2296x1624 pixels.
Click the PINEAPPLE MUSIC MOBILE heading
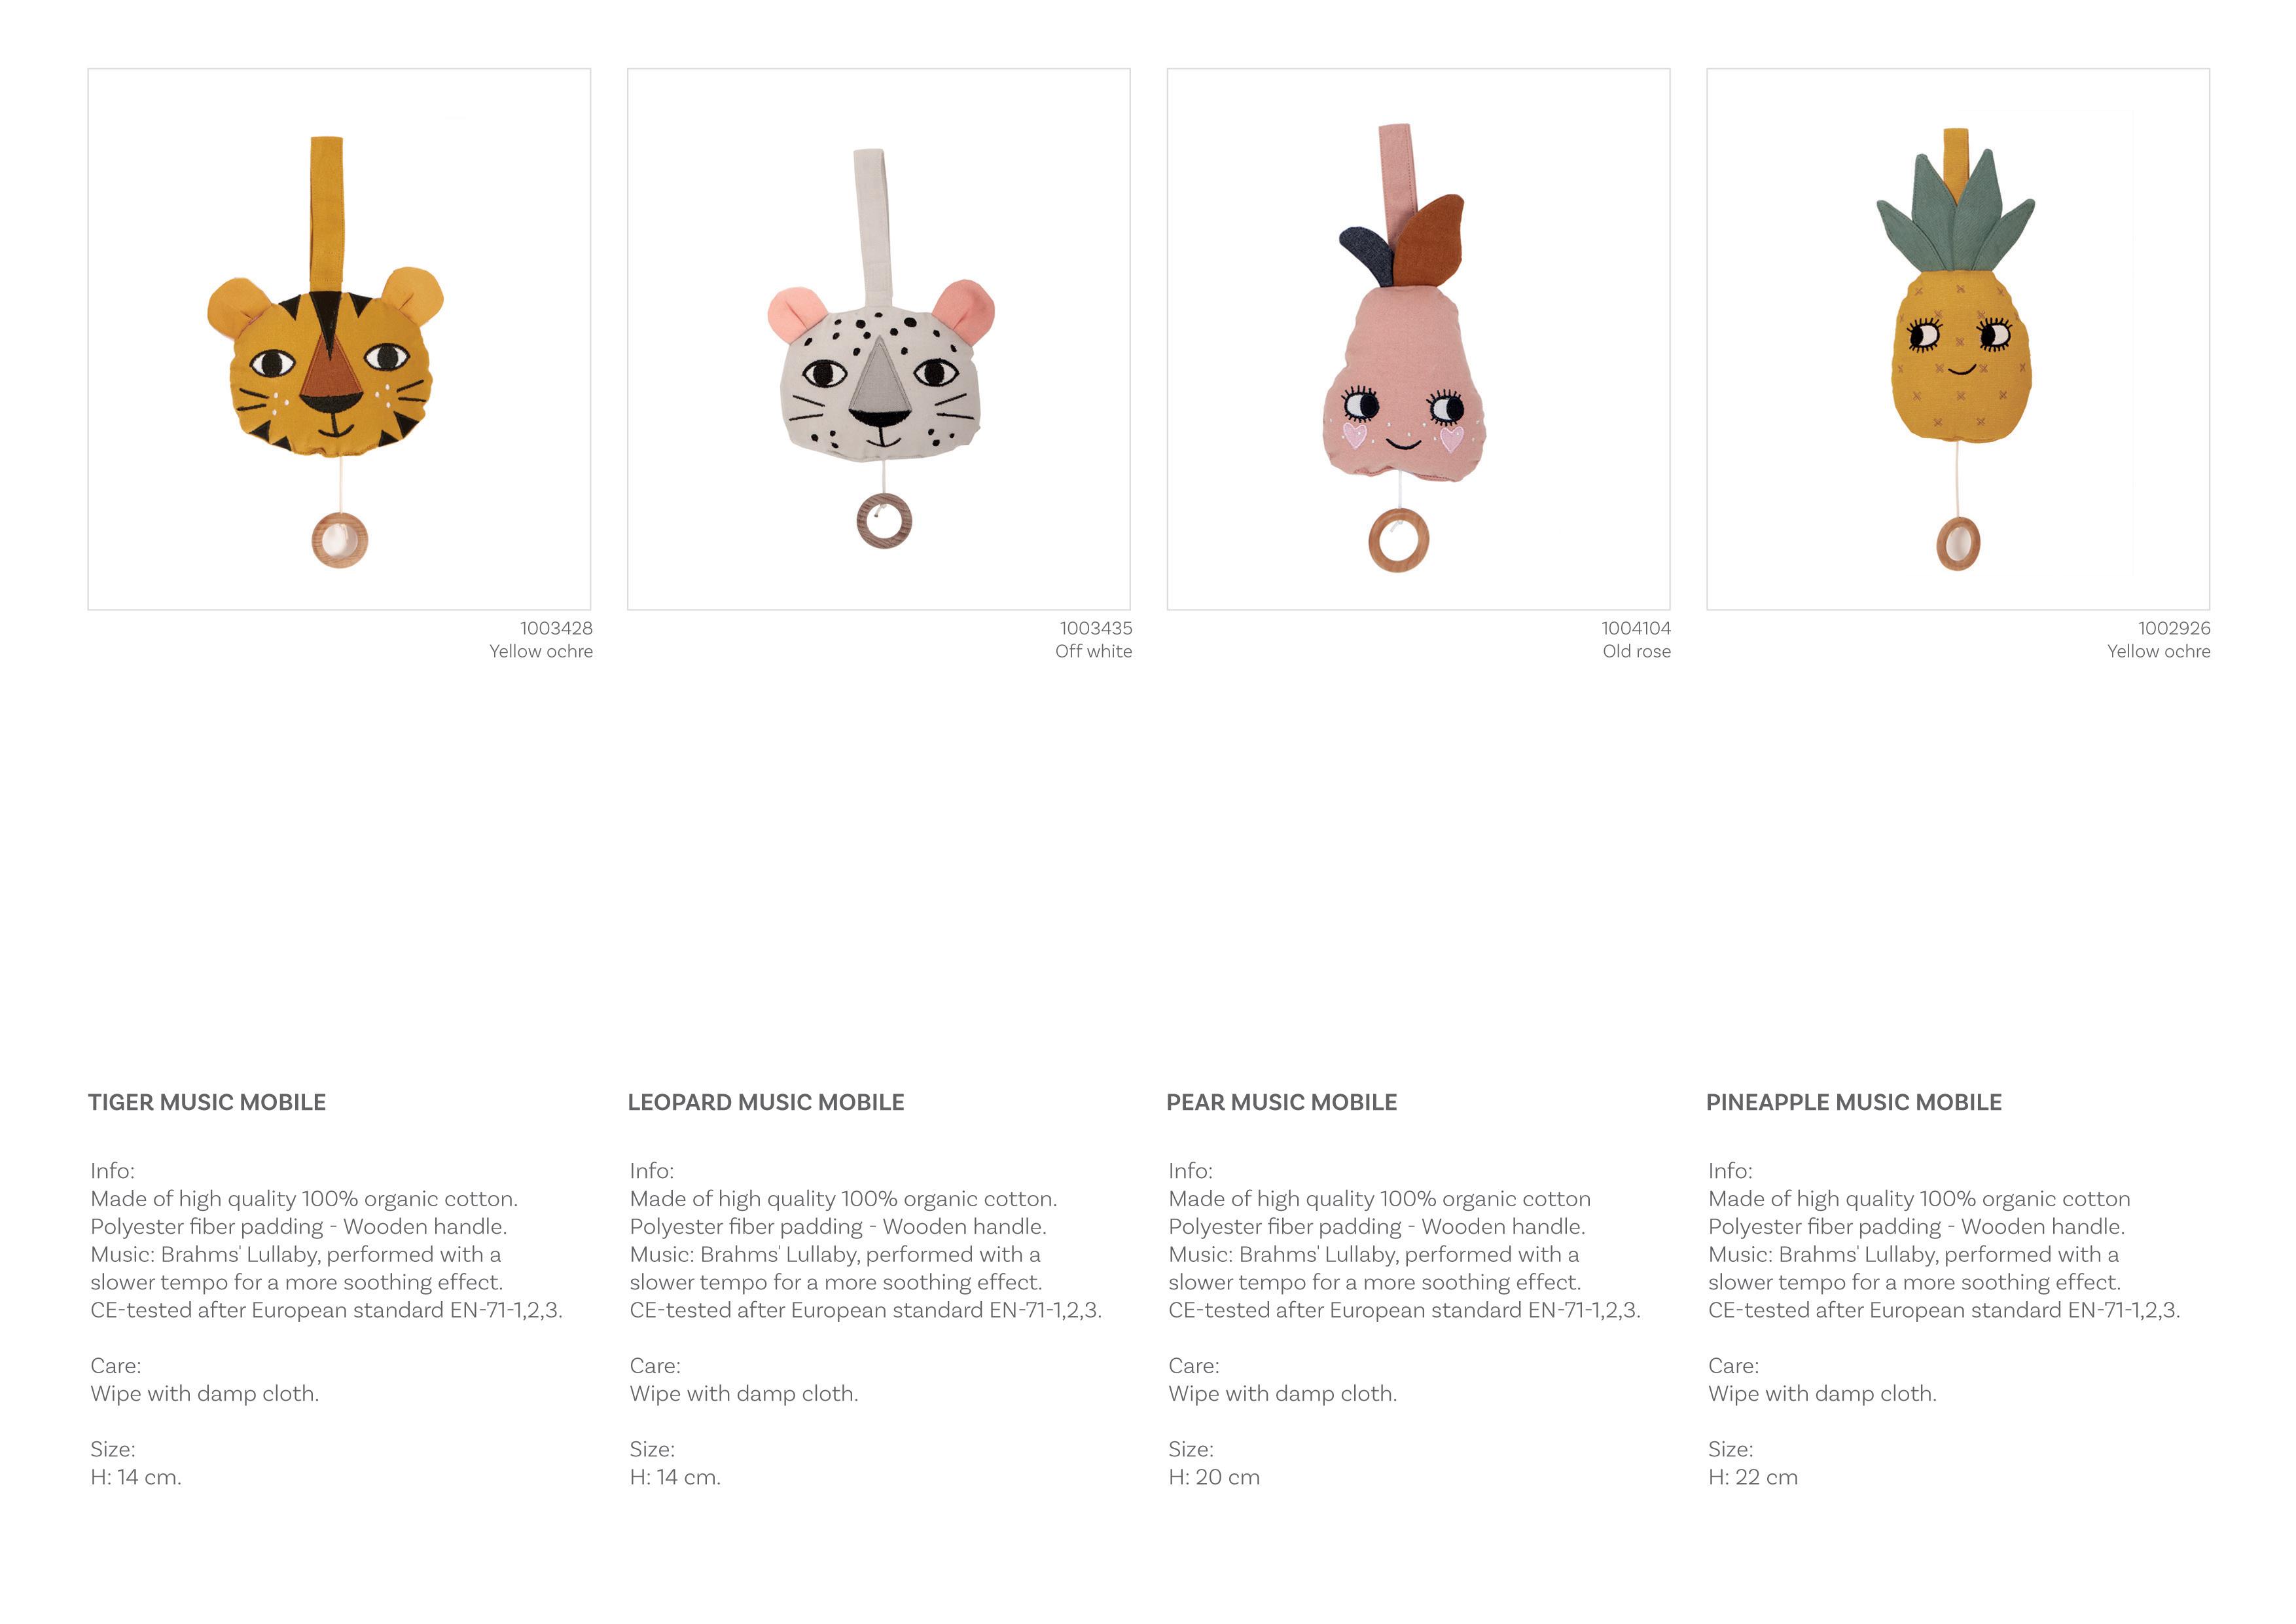[x=1854, y=1101]
